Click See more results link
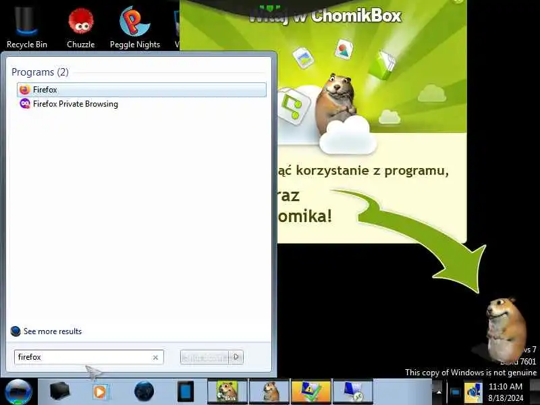Image resolution: width=540 pixels, height=405 pixels. (53, 331)
